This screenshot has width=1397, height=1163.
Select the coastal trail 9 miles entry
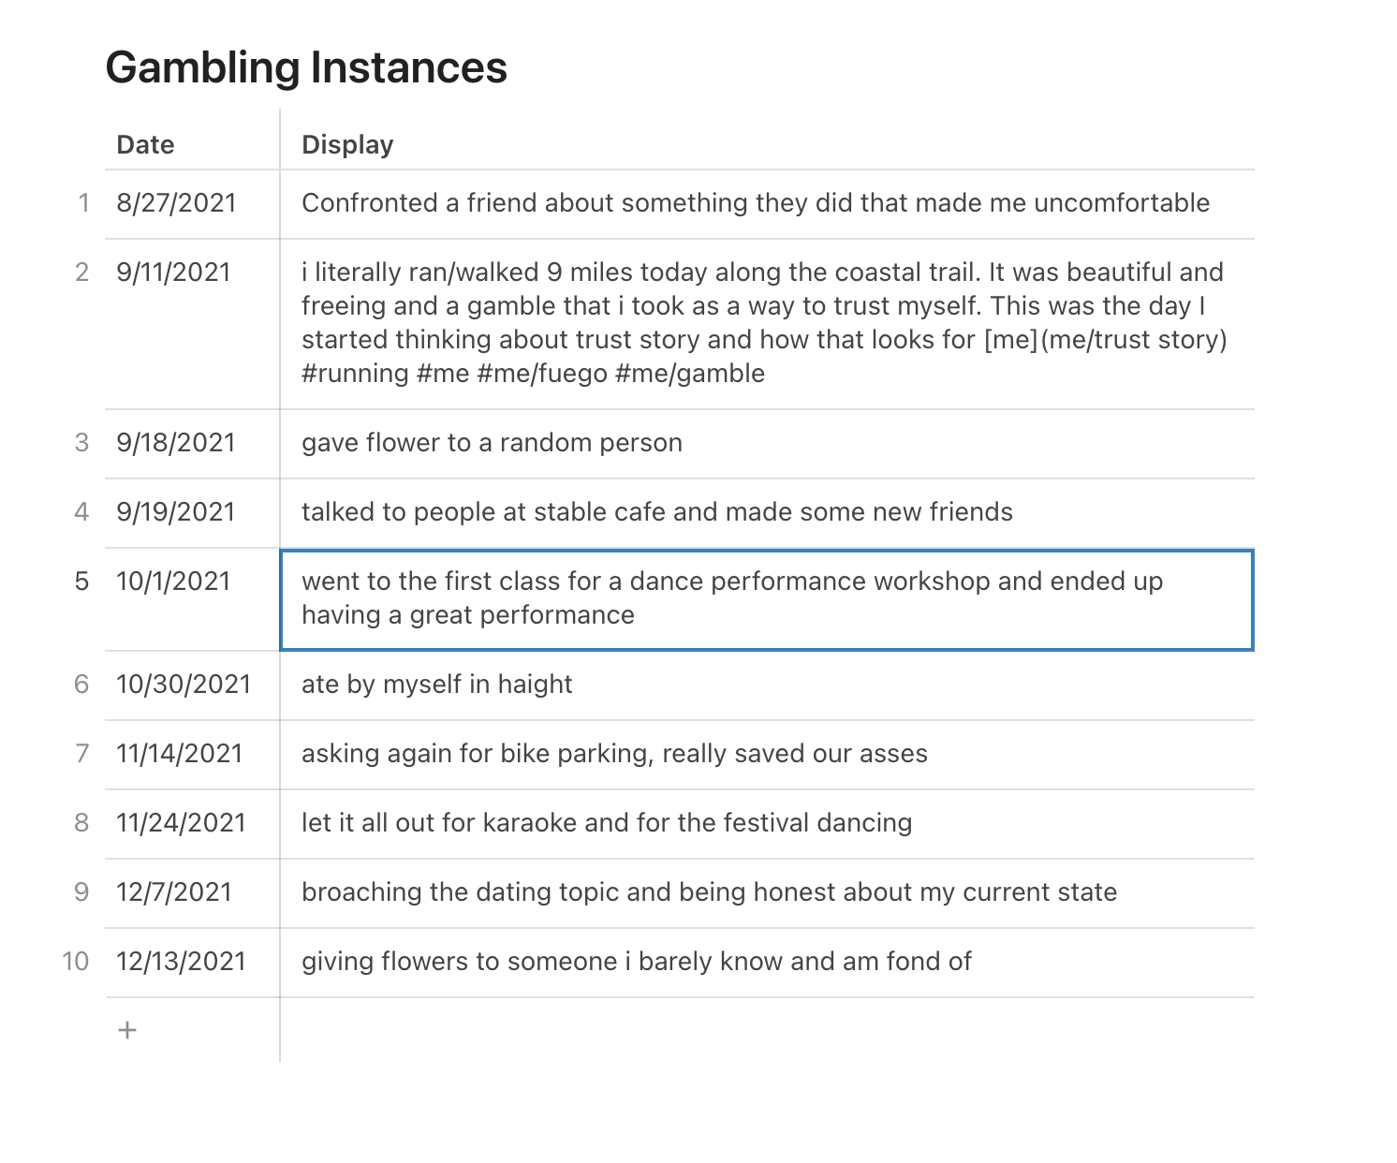point(763,323)
